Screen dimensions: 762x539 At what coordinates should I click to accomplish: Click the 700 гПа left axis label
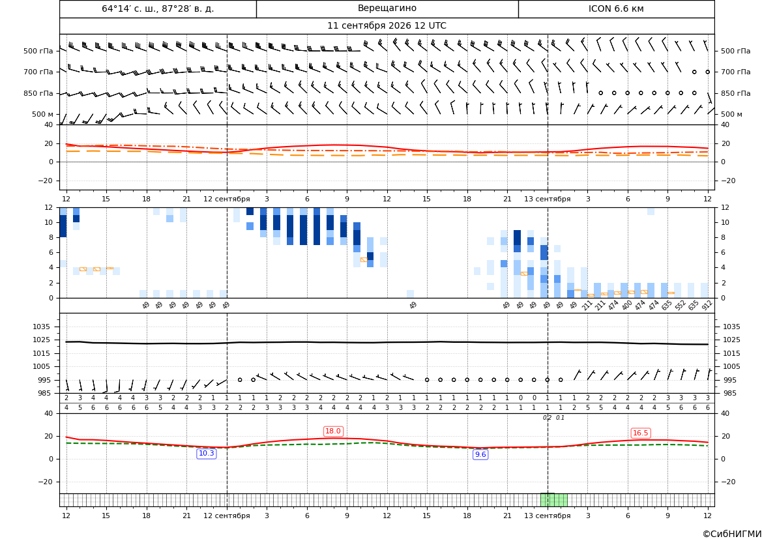(x=38, y=72)
